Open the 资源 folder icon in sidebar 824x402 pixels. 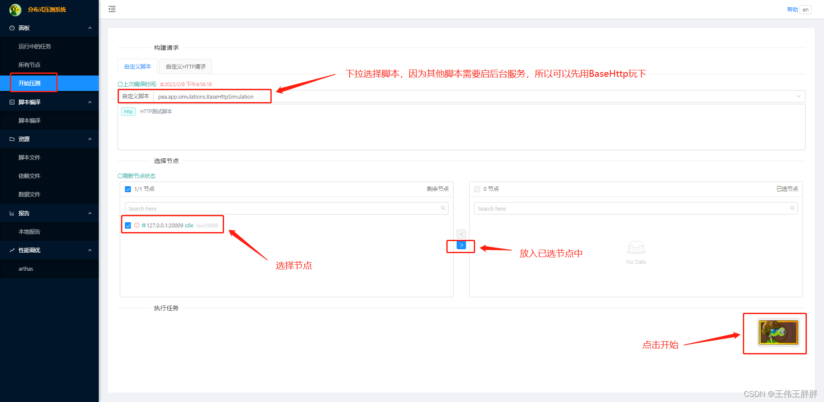pyautogui.click(x=12, y=139)
